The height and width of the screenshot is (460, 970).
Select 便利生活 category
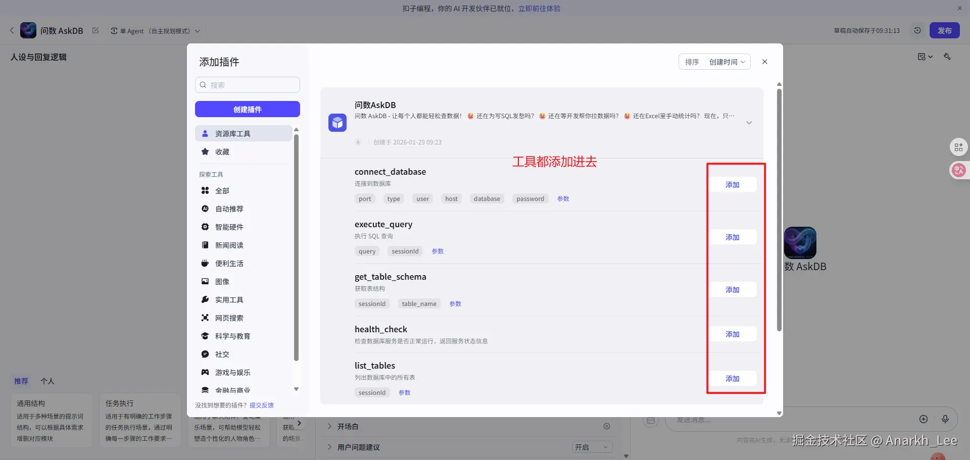point(244,264)
